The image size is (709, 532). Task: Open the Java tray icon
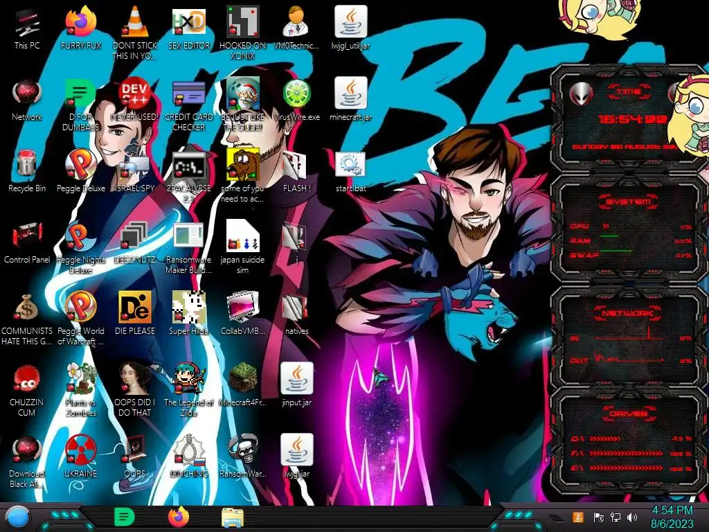click(x=577, y=517)
